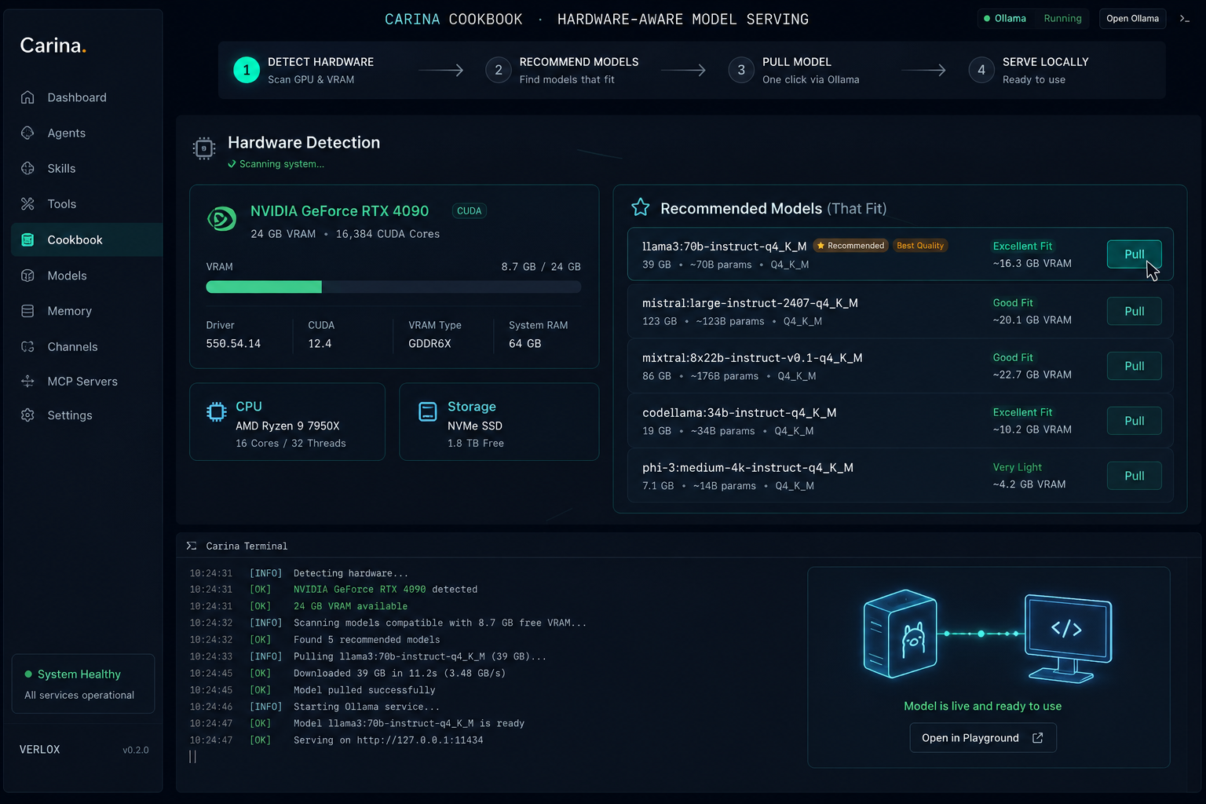Select the Agents sidebar icon
Viewport: 1206px width, 804px height.
click(27, 133)
